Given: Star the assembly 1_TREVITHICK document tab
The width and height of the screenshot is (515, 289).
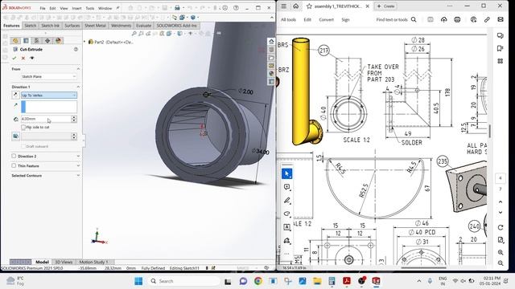Looking at the screenshot, I should tap(309, 6).
